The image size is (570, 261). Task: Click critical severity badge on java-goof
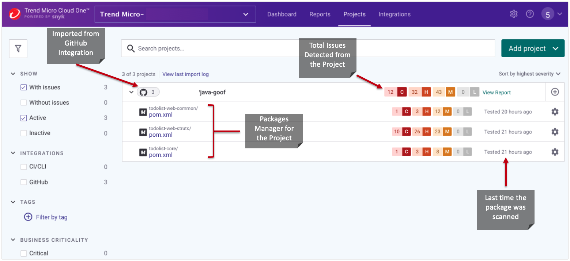[396, 92]
